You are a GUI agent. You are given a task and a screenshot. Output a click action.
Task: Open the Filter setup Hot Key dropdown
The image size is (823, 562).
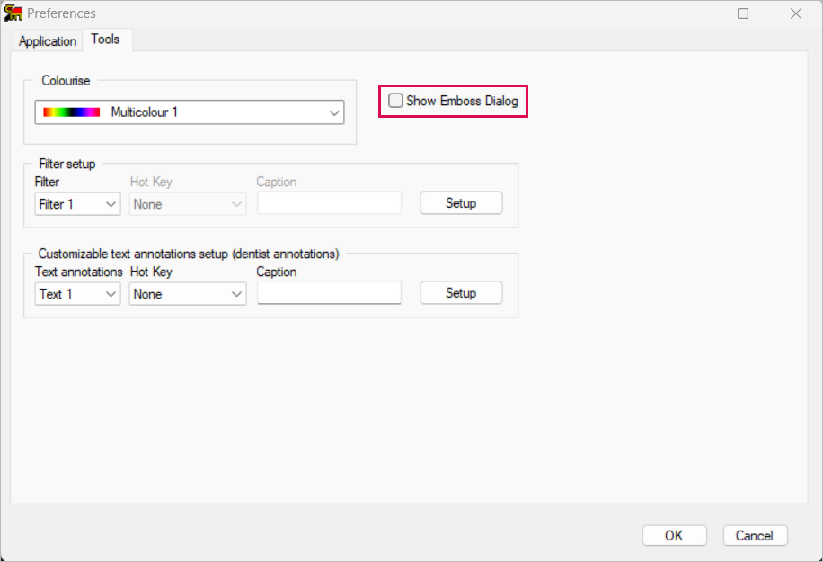(188, 204)
